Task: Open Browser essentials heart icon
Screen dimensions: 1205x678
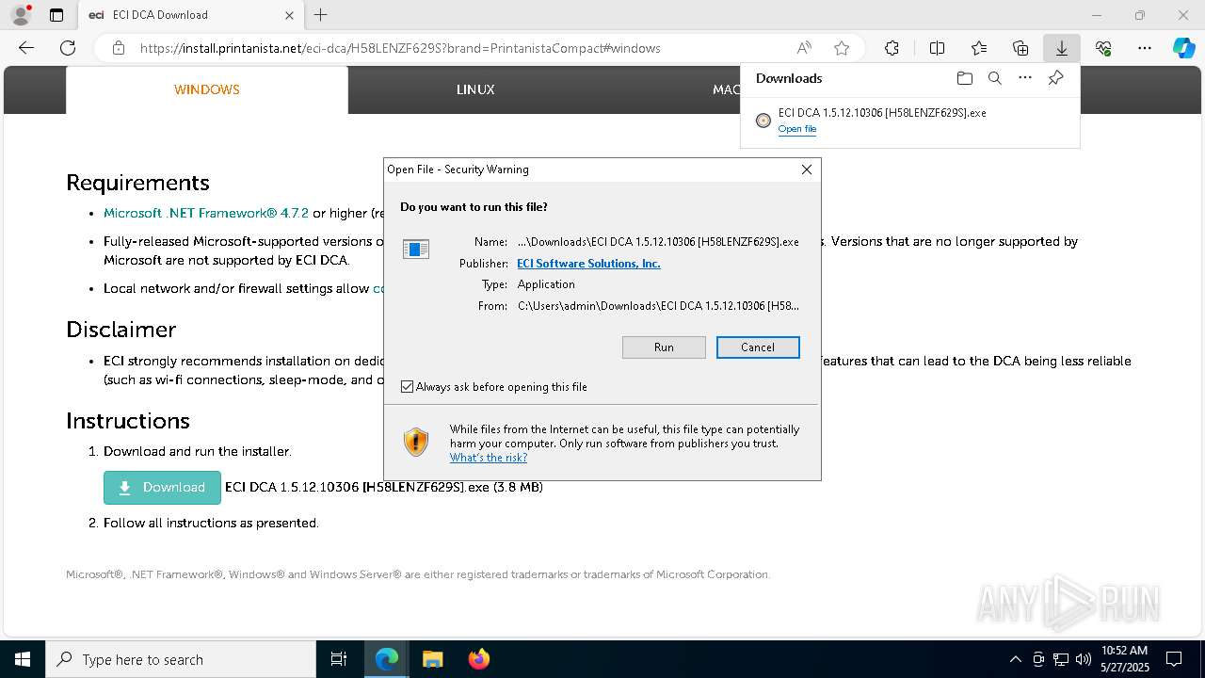Action: pos(1103,48)
